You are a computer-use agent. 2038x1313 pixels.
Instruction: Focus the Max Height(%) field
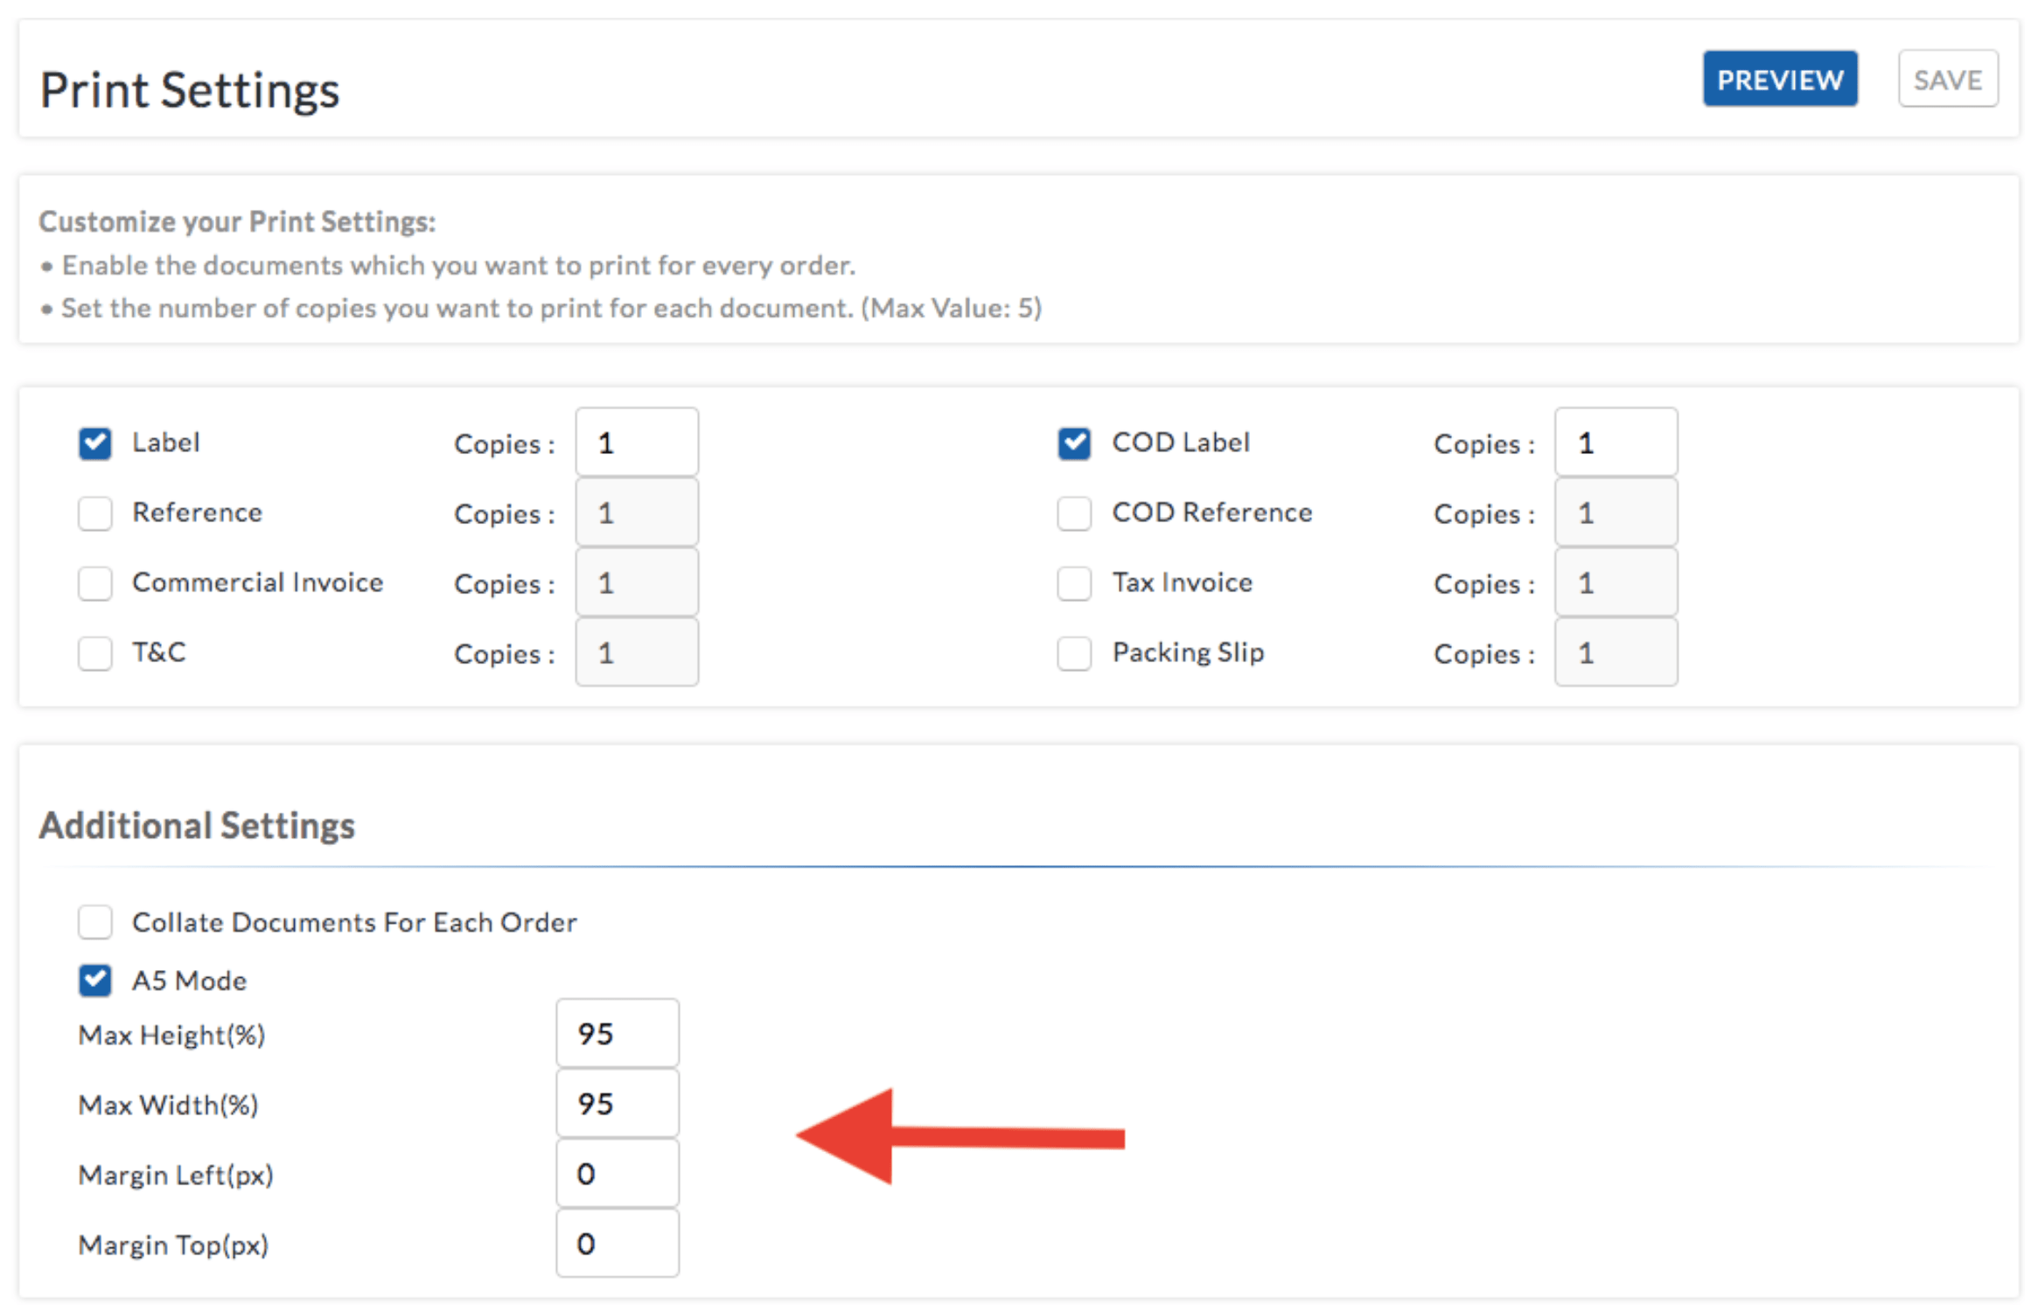click(x=617, y=1033)
